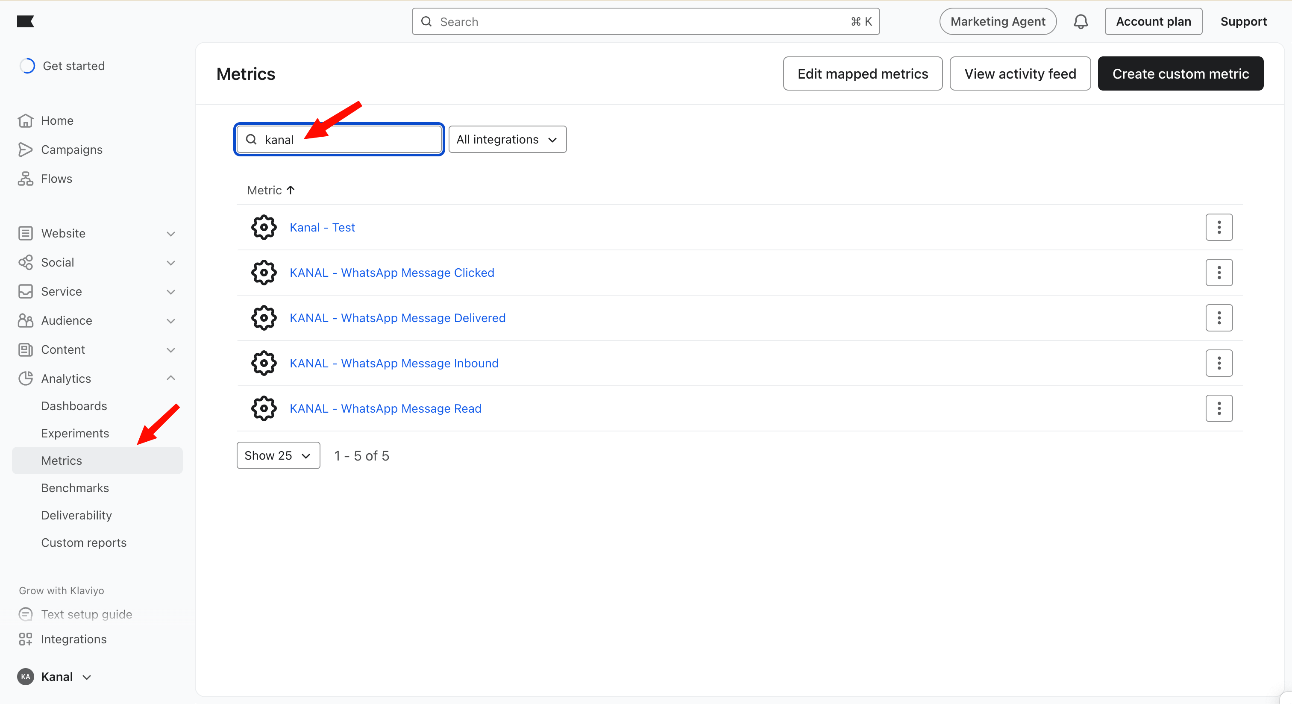Click the Flows sidebar icon
The image size is (1292, 704).
(x=25, y=179)
